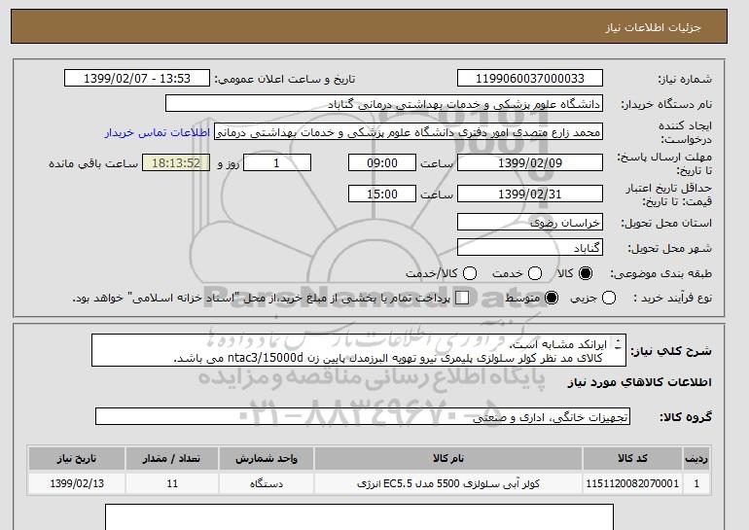The image size is (749, 530).
Task: Select the کالا radio button
Action: (586, 273)
